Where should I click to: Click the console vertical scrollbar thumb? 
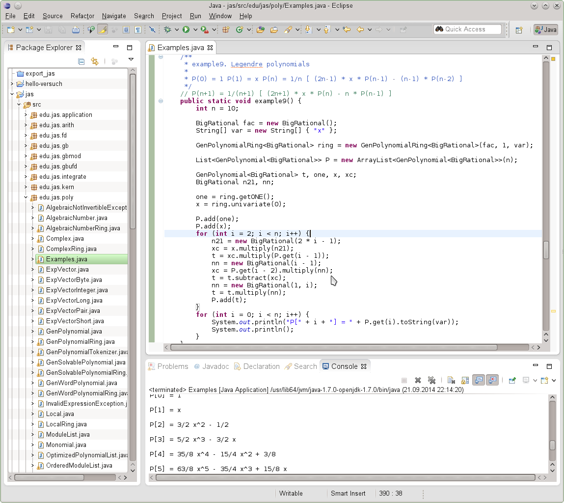pos(553,445)
